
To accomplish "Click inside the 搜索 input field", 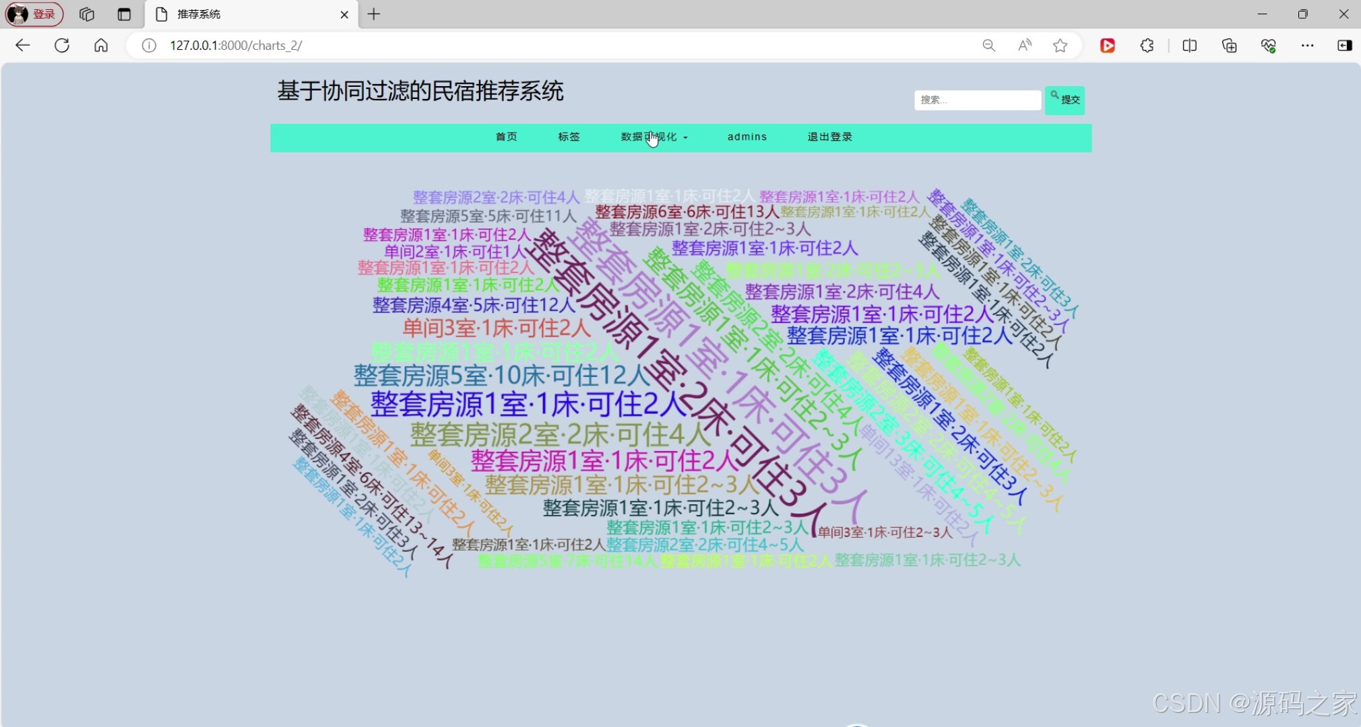I will [x=976, y=100].
